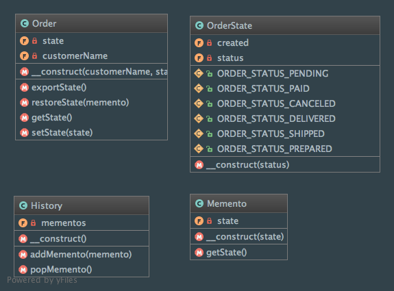Select __construct(state) method text
This screenshot has width=394, height=291.
pyautogui.click(x=245, y=237)
